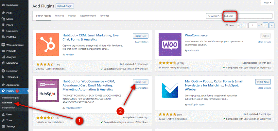The width and height of the screenshot is (278, 131).
Task: Open WooCommerce Analytics in the sidebar
Action: click(12, 57)
